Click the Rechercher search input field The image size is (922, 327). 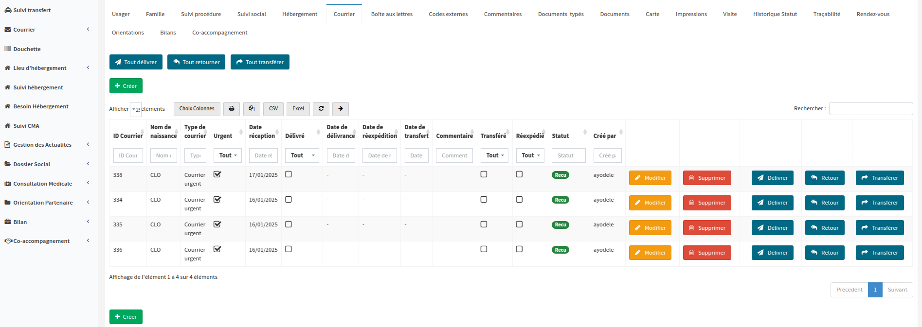(871, 108)
